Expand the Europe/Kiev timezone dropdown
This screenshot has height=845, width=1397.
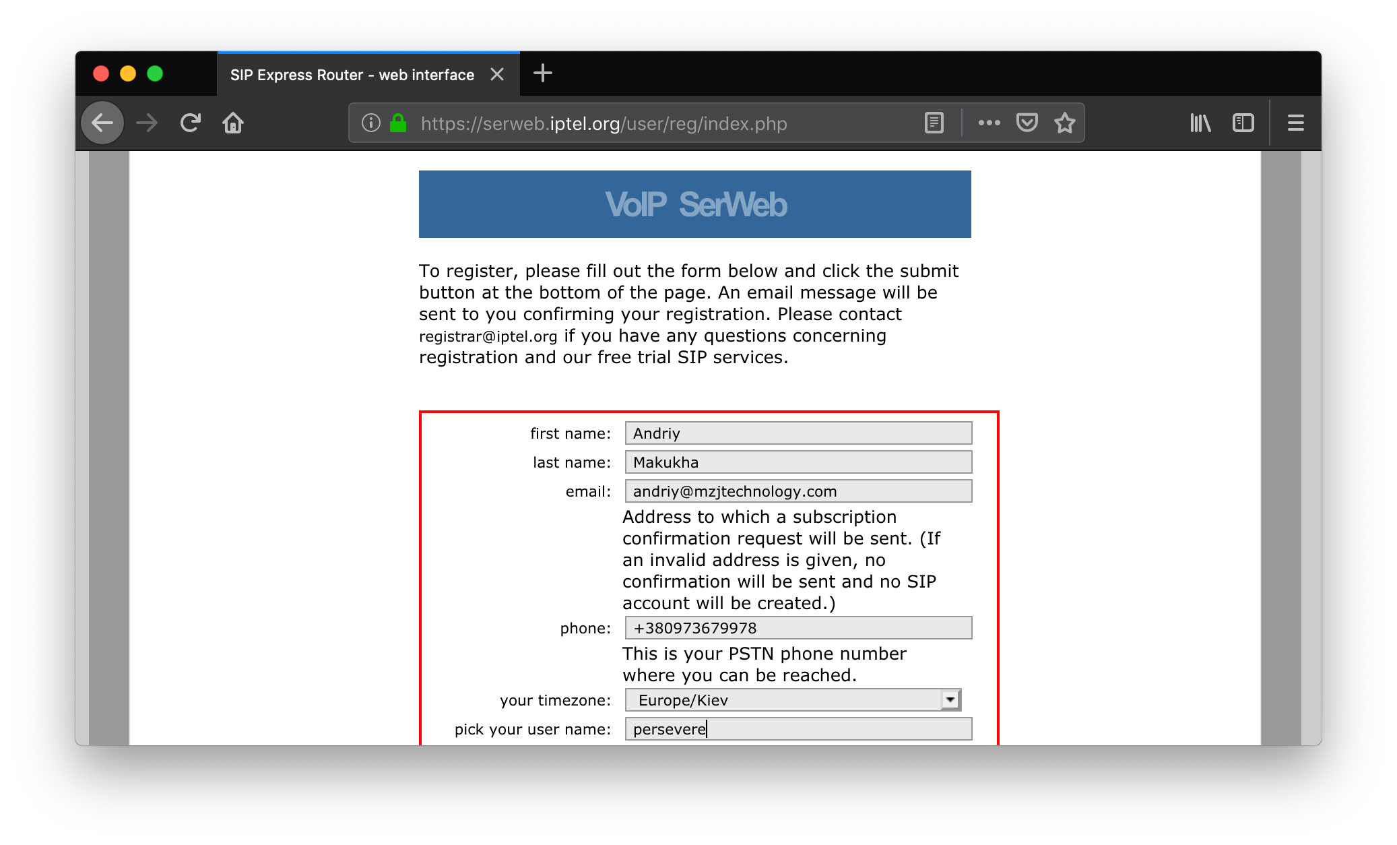(950, 700)
